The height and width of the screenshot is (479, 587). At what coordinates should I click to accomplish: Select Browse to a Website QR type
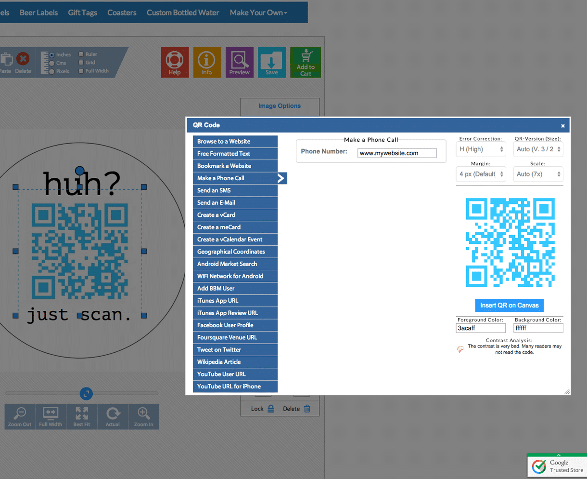tap(235, 142)
